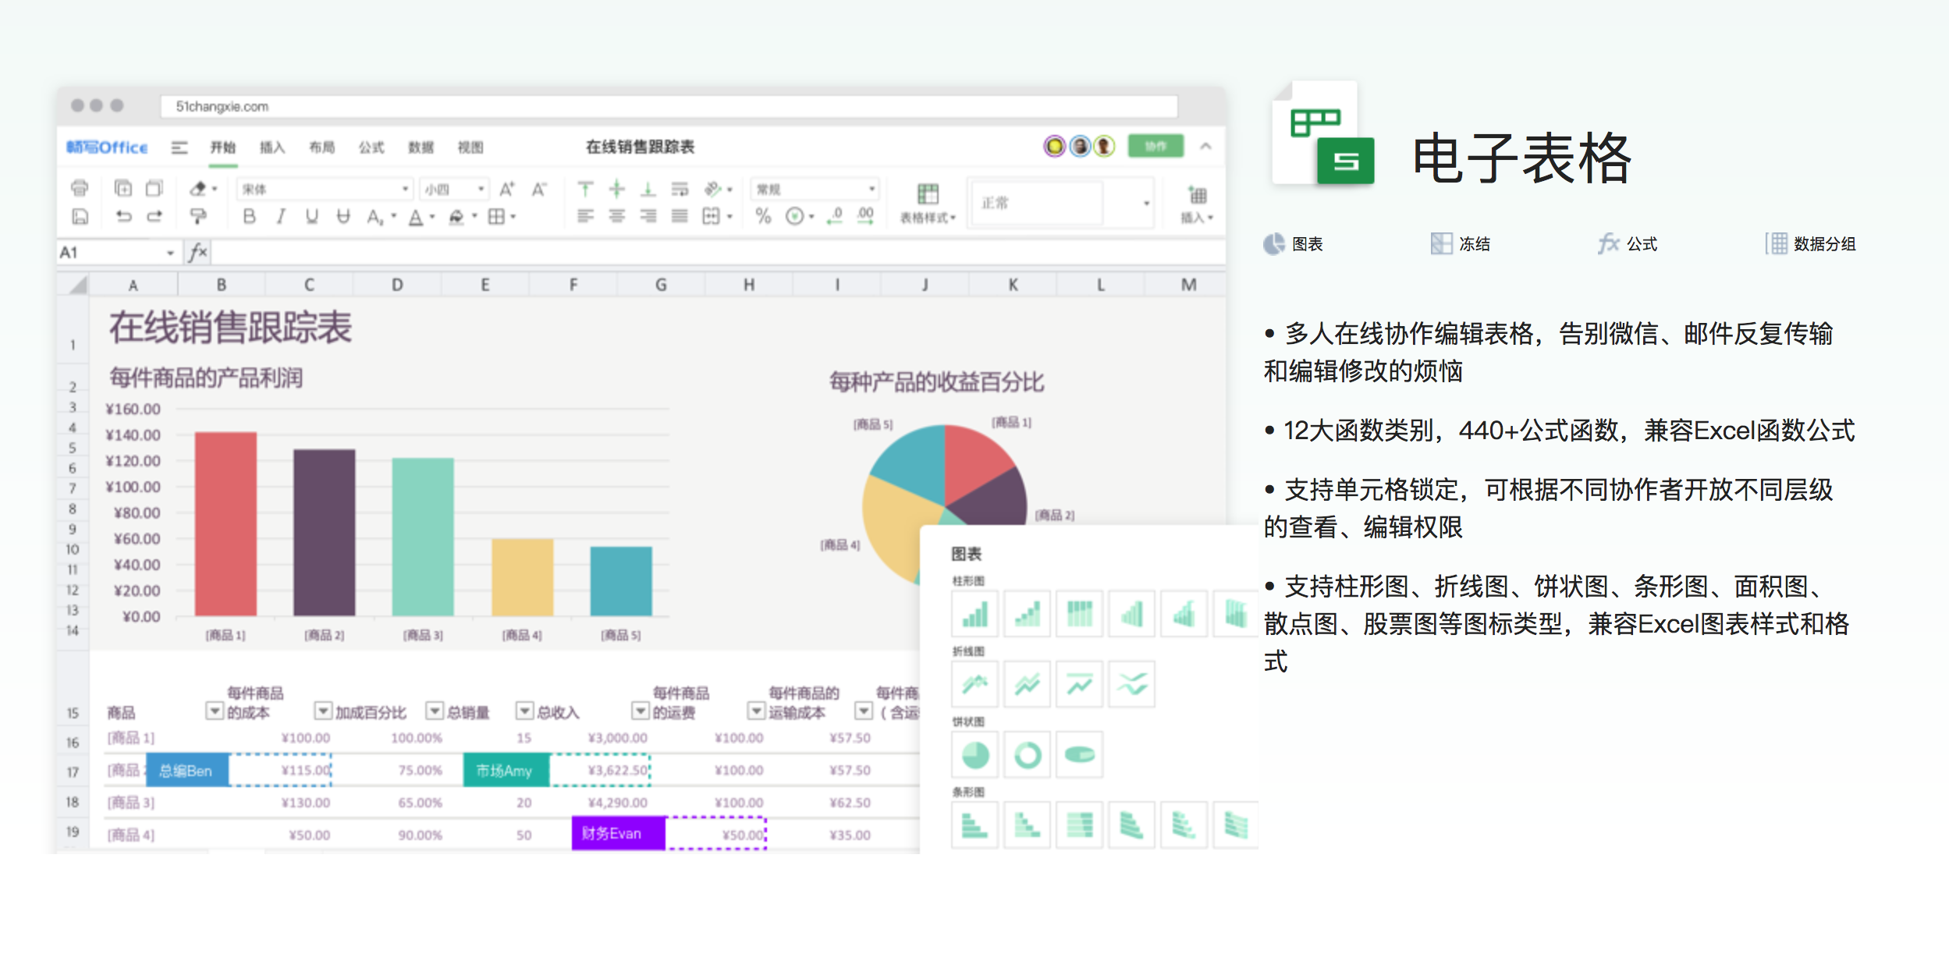Click the green 协作 button

(x=1156, y=147)
